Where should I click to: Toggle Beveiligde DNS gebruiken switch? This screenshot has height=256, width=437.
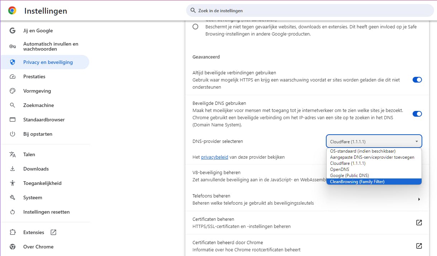point(417,114)
